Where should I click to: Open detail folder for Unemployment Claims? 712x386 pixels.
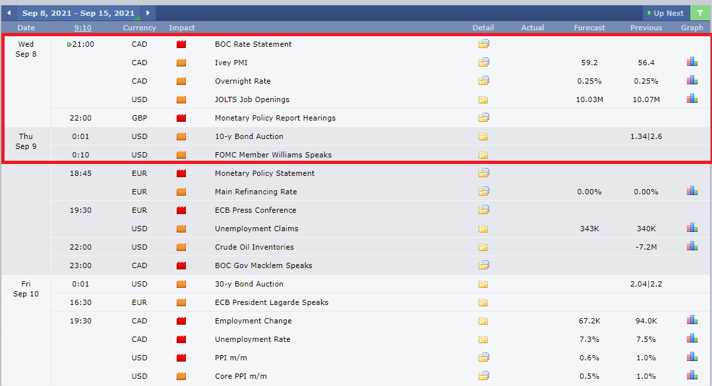tap(483, 229)
